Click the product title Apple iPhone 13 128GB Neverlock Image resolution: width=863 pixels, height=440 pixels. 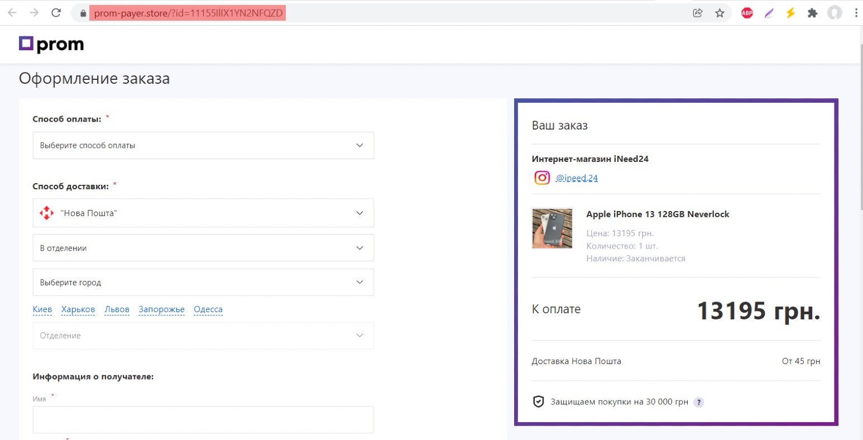click(658, 214)
